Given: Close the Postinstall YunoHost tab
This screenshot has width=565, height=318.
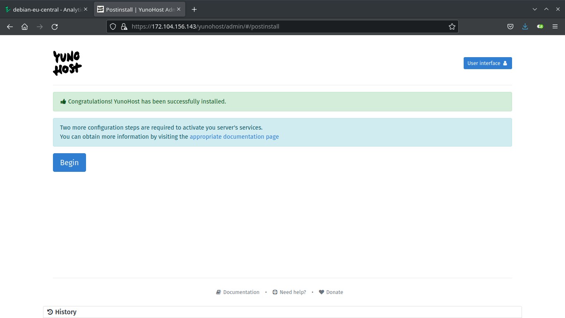Looking at the screenshot, I should tap(179, 9).
